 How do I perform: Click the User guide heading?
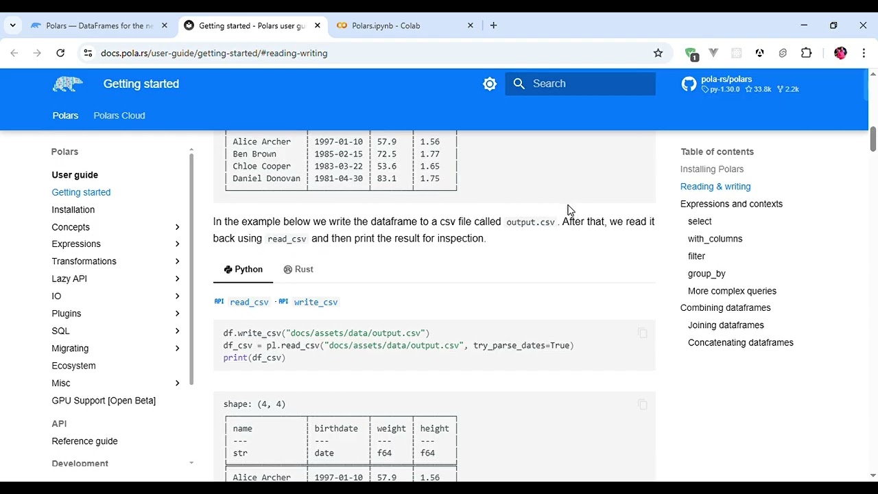(75, 175)
